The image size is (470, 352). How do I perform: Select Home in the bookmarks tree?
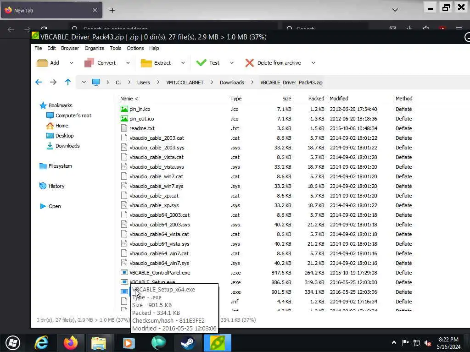tap(62, 126)
